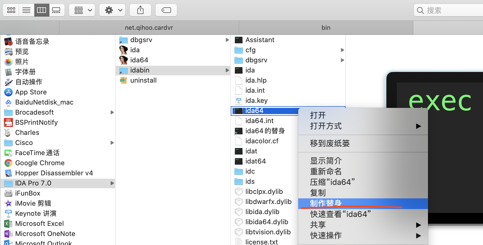Click the Charles app icon
The width and height of the screenshot is (483, 245).
coord(8,133)
